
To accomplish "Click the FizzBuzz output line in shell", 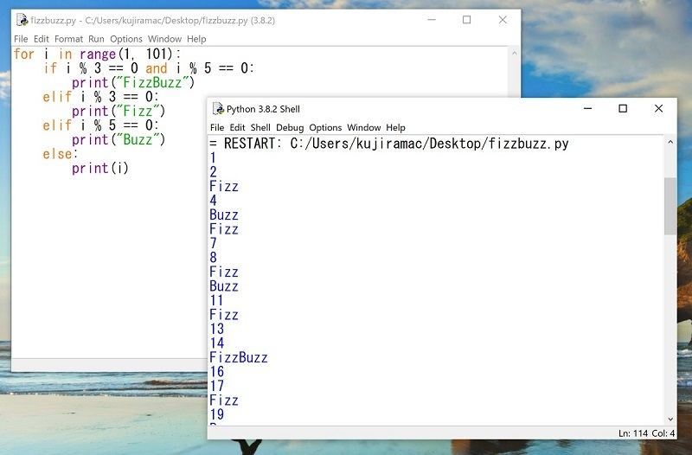I will click(239, 357).
